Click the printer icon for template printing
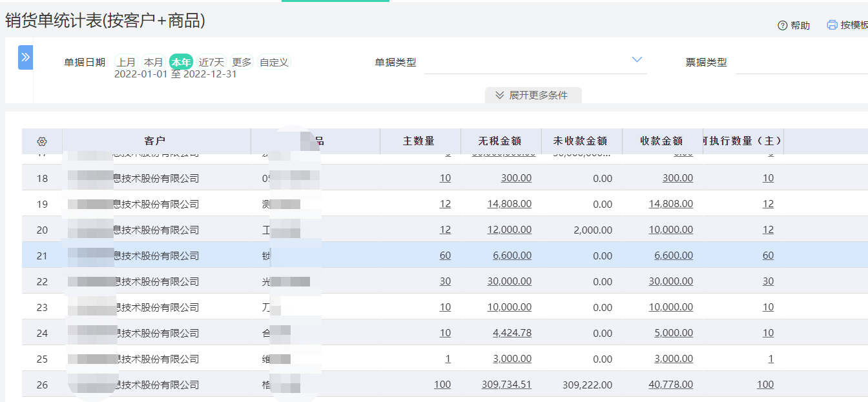868x402 pixels. pos(832,25)
